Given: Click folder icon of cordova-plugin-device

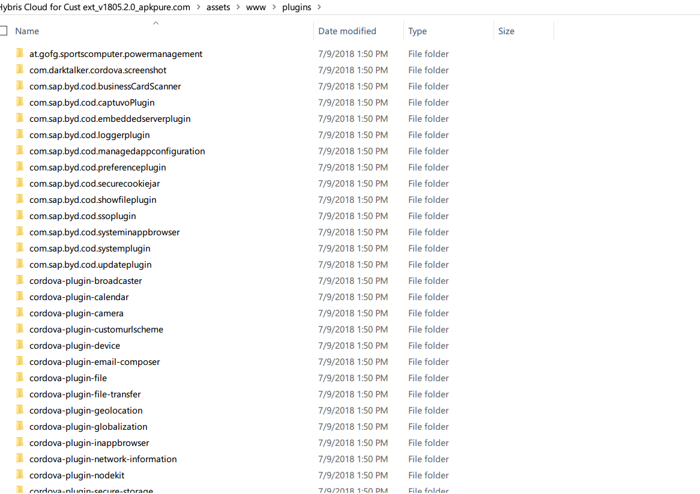Looking at the screenshot, I should coord(20,345).
